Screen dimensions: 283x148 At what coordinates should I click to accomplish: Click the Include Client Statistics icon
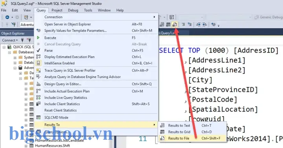click(38, 104)
